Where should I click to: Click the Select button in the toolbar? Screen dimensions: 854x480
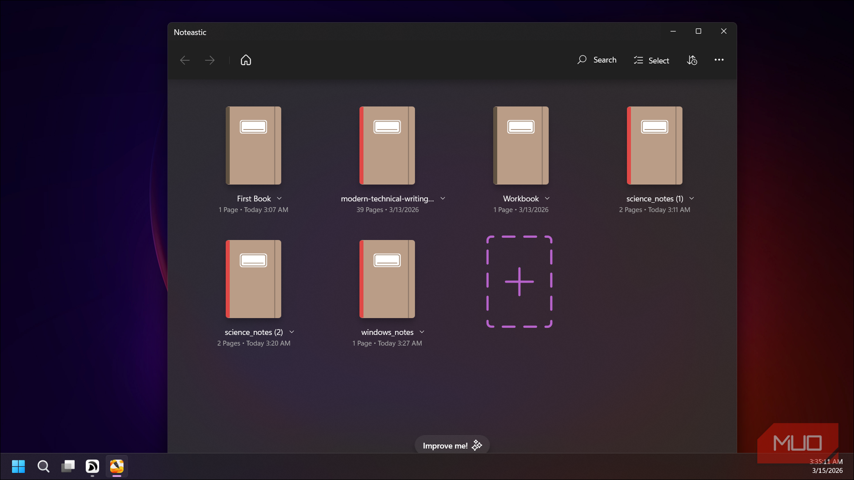(x=651, y=60)
